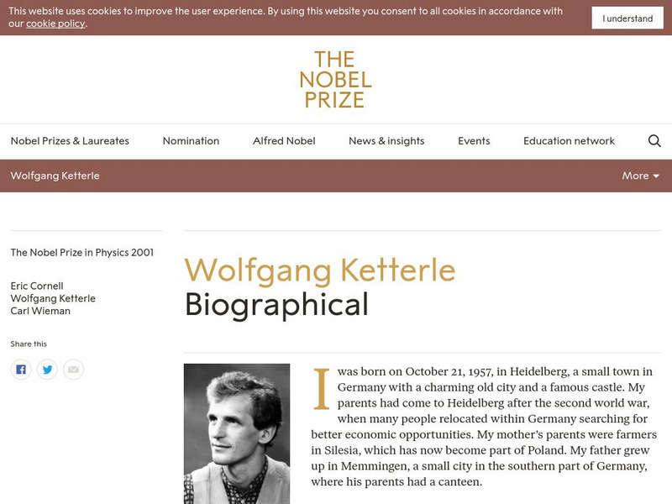This screenshot has width=672, height=504.
Task: Select Carl Wieman laureate link
Action: 40,311
